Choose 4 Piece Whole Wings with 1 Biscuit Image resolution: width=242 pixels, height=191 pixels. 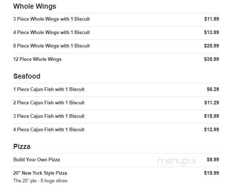[52, 32]
